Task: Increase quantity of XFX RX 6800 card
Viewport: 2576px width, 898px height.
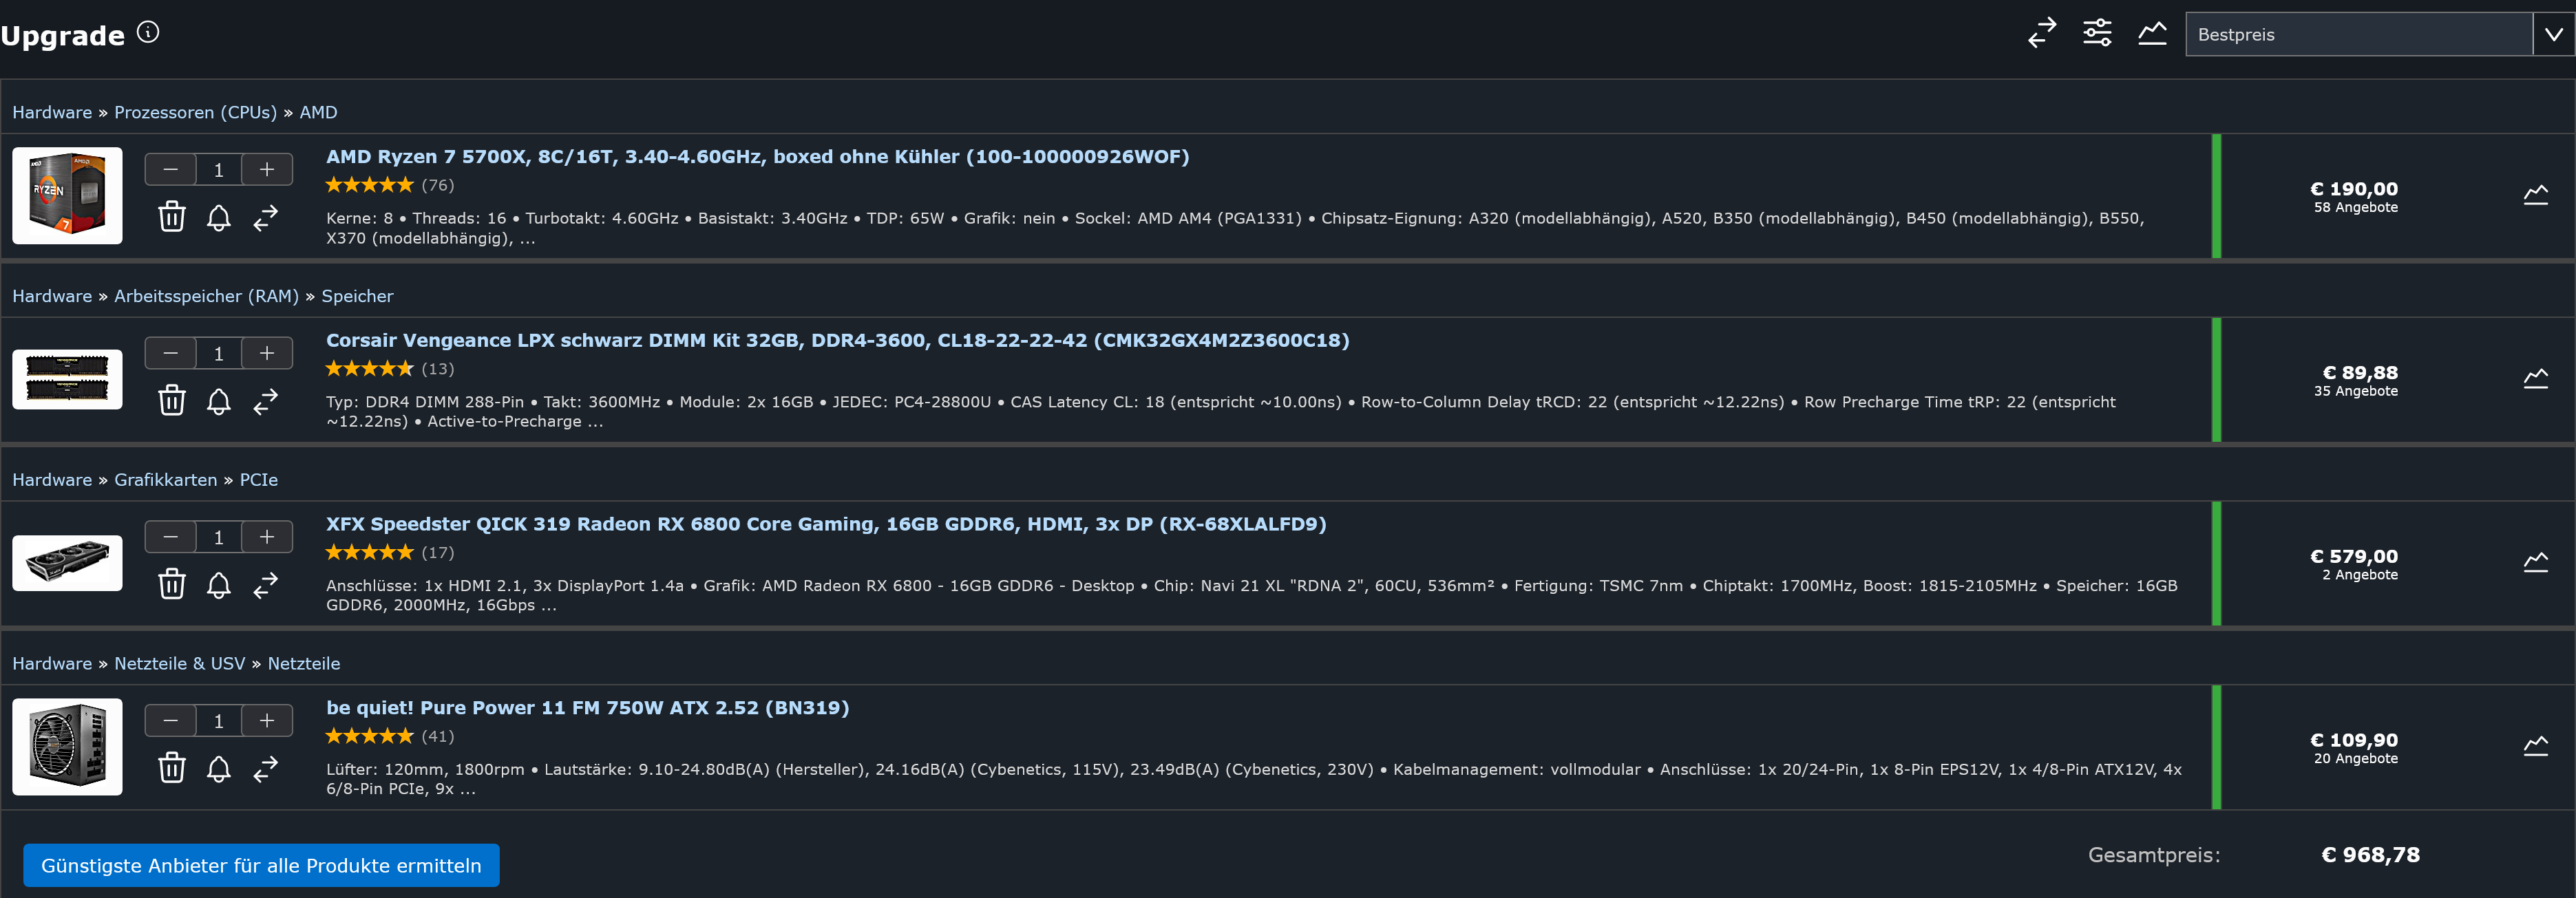Action: tap(267, 537)
